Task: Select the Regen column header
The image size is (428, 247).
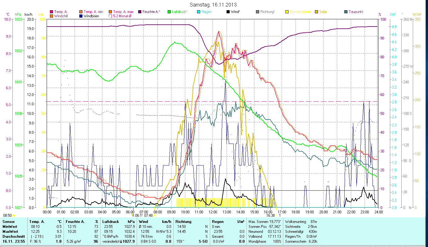Action: (x=218, y=221)
